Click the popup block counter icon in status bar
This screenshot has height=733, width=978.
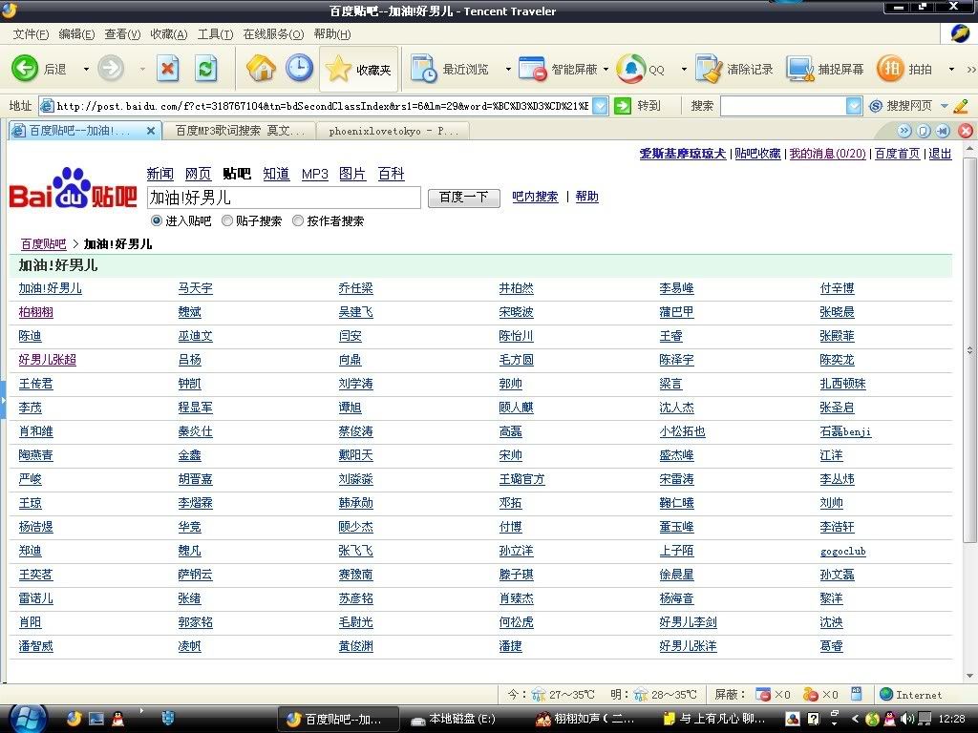pyautogui.click(x=763, y=695)
